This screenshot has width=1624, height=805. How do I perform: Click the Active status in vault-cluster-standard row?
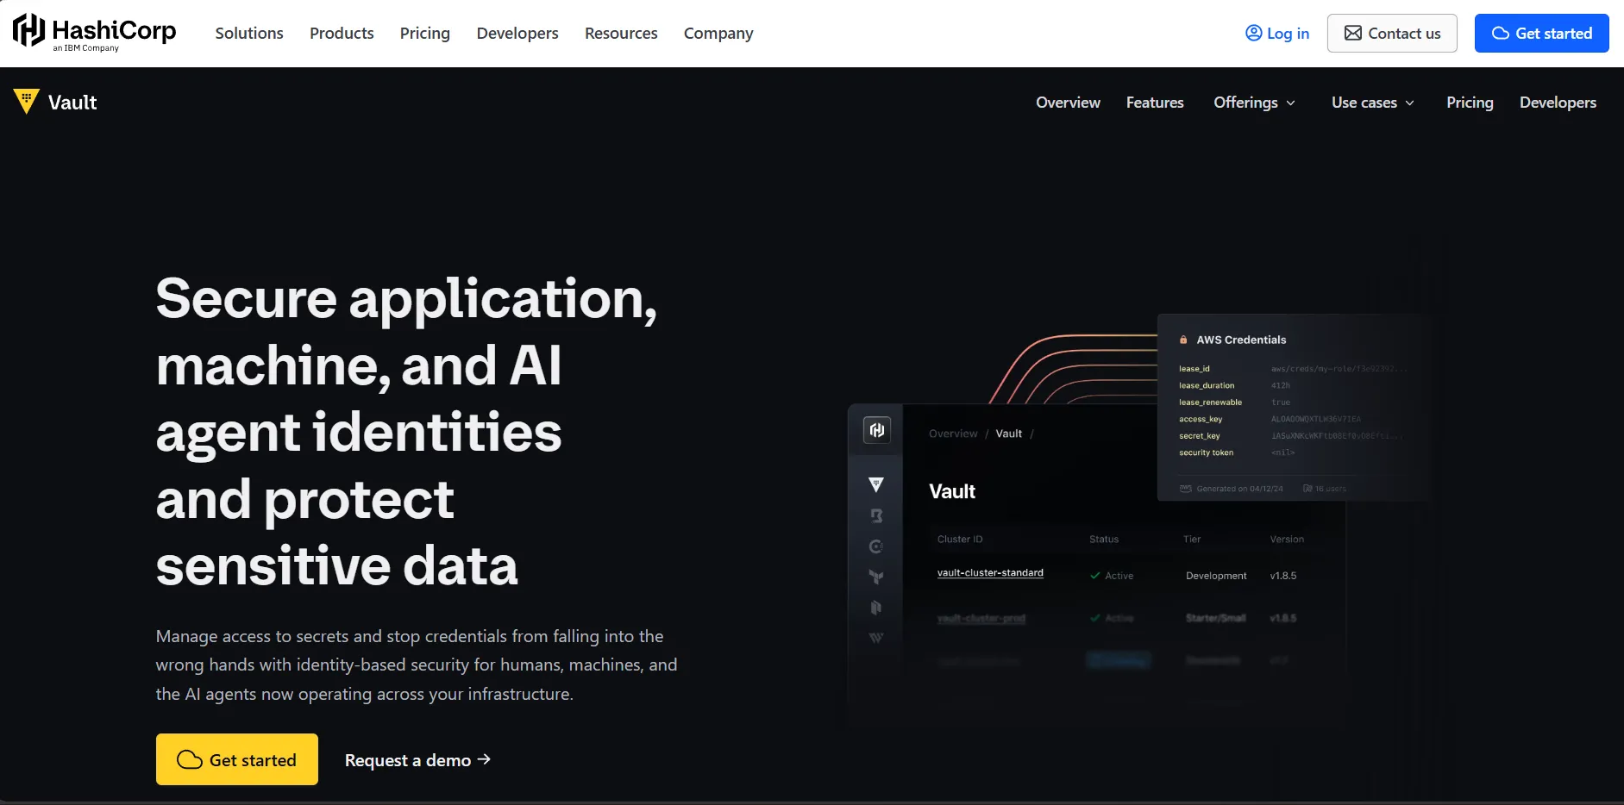coord(1112,576)
